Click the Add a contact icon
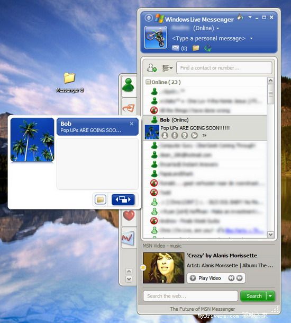The image size is (291, 323). pyautogui.click(x=152, y=68)
